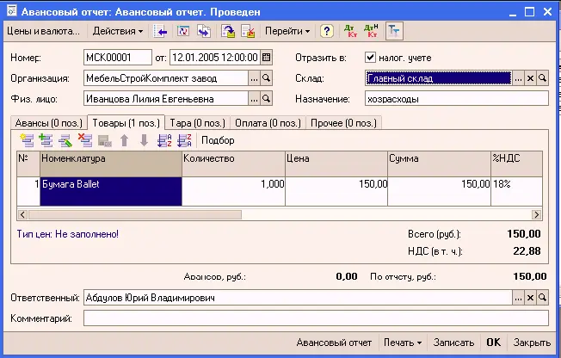Click the ДтКт accounting entries icon
The height and width of the screenshot is (358, 561).
(350, 31)
